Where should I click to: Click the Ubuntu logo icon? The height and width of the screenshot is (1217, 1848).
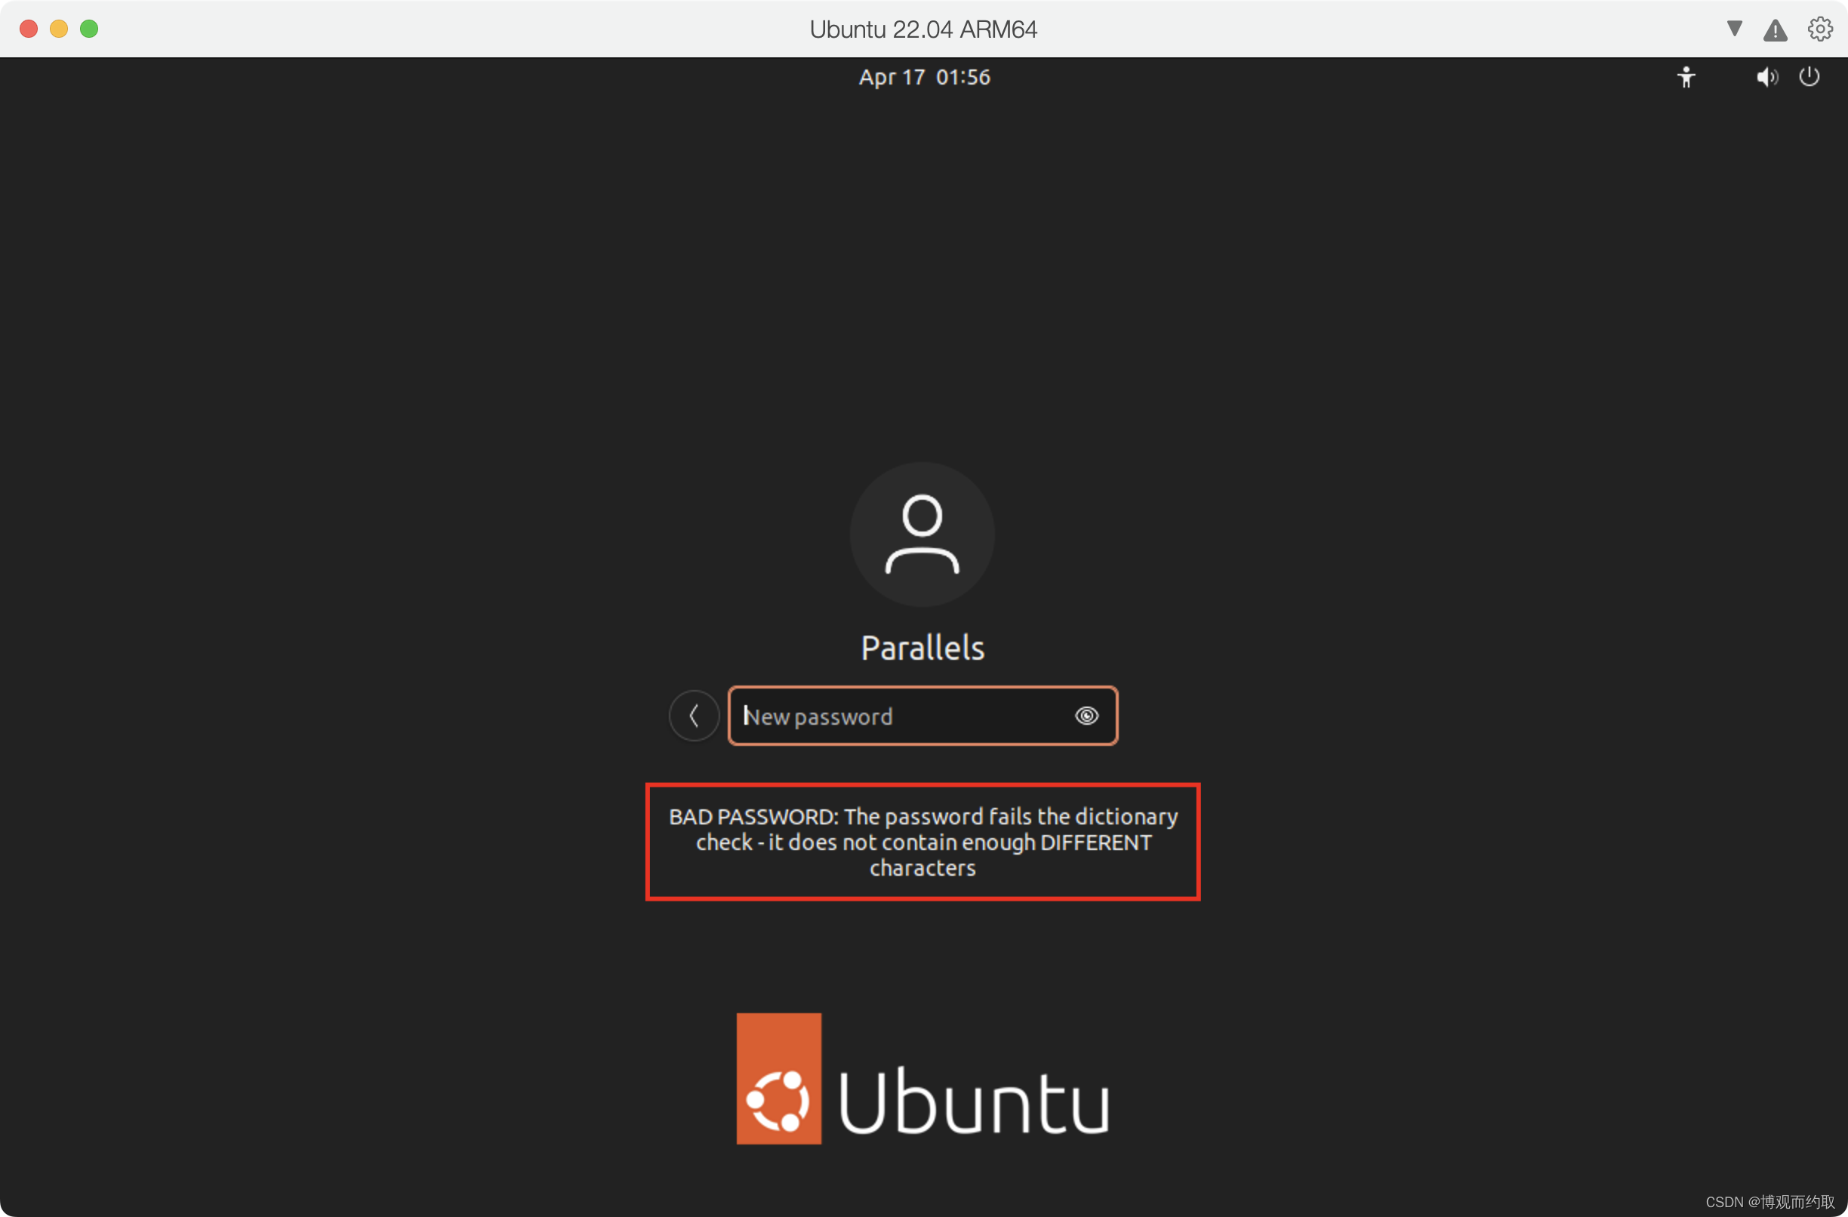coord(778,1078)
